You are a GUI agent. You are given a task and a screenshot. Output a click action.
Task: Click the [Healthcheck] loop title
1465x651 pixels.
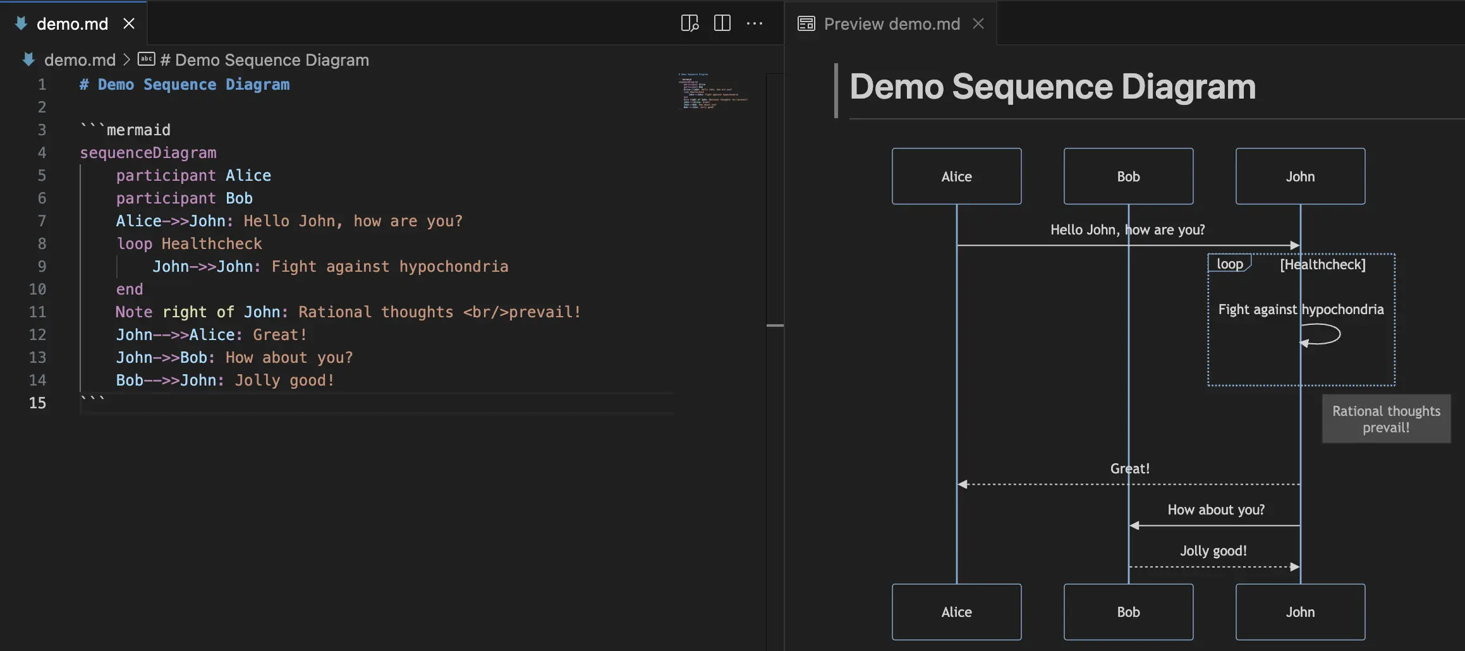(1323, 265)
